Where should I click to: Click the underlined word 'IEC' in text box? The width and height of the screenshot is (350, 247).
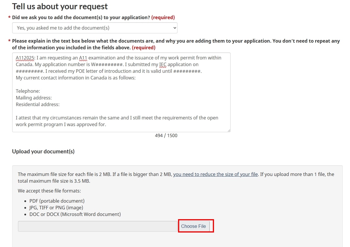click(163, 65)
